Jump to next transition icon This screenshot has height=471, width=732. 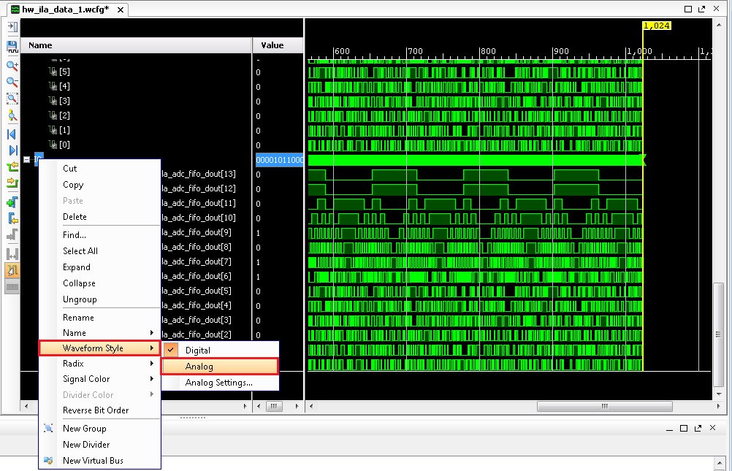point(12,183)
